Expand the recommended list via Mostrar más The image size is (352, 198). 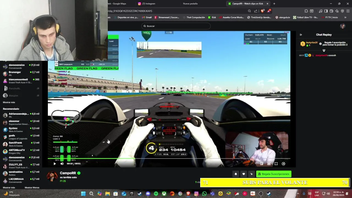(x=9, y=188)
